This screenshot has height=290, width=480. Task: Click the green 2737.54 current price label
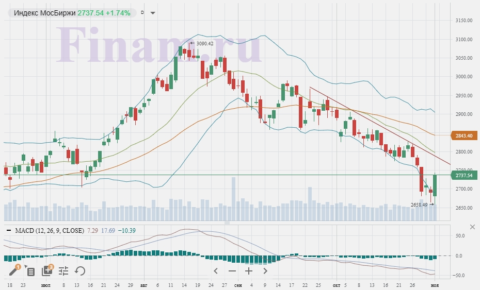pos(463,176)
